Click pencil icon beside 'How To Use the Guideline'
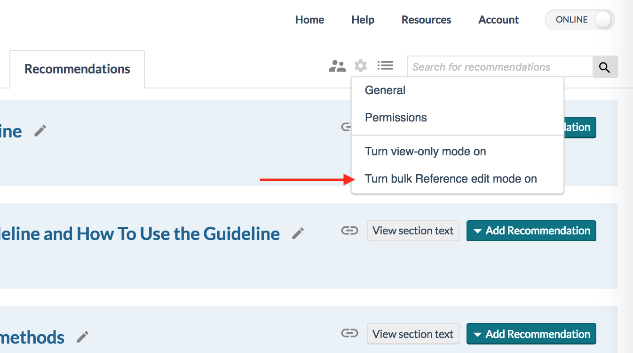Image resolution: width=633 pixels, height=353 pixels. pyautogui.click(x=298, y=233)
